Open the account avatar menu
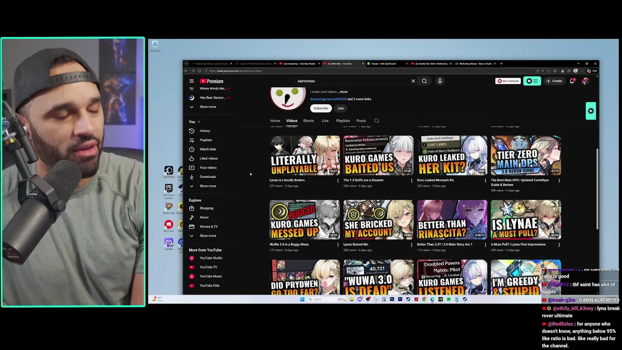Image resolution: width=622 pixels, height=350 pixels. click(x=585, y=81)
